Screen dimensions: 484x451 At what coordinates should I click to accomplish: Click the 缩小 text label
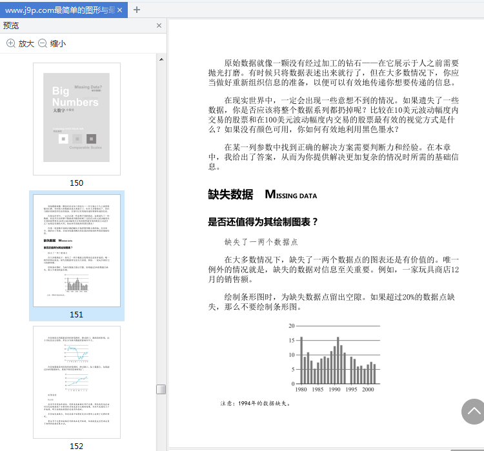(x=58, y=43)
